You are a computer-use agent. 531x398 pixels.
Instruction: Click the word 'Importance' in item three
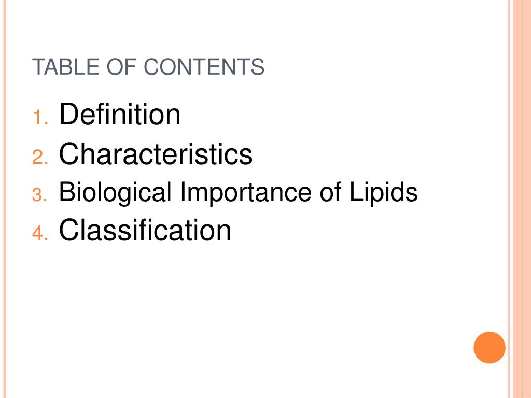tap(245, 193)
